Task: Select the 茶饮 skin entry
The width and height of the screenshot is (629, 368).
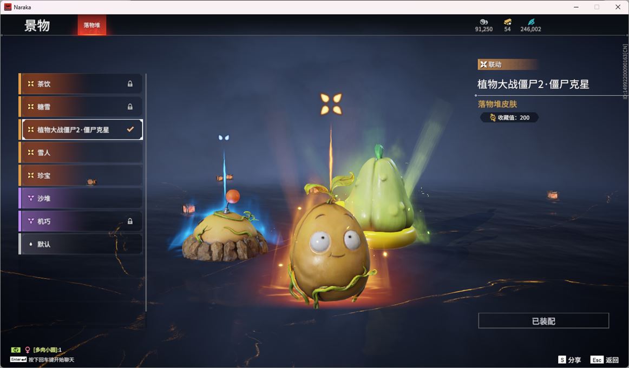Action: click(81, 84)
